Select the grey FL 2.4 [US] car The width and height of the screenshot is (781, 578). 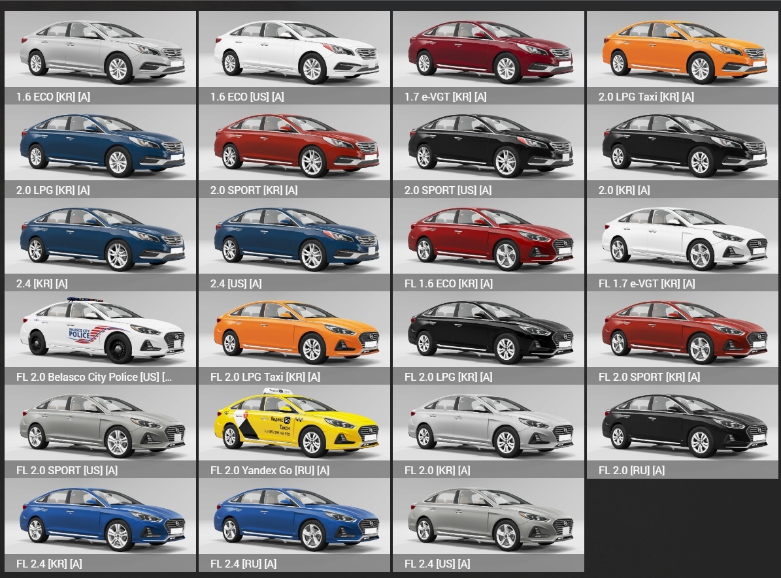pos(488,518)
